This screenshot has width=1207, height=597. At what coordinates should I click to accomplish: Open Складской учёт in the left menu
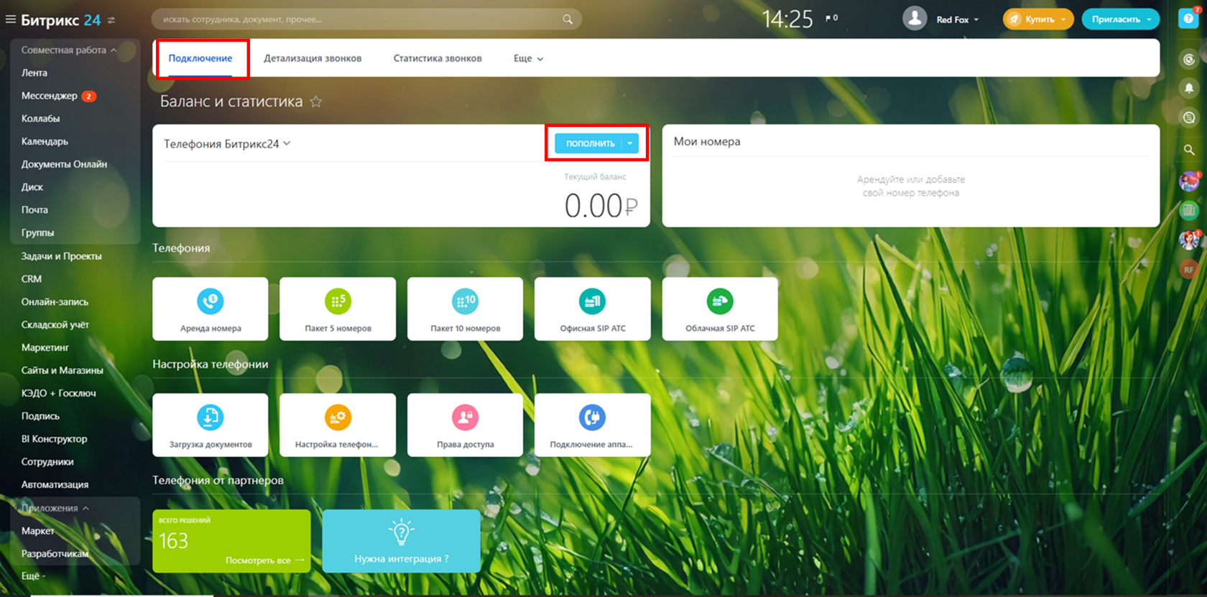tap(55, 325)
